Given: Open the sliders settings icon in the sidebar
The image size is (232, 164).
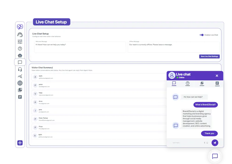Looking at the screenshot, I should 20,41.
